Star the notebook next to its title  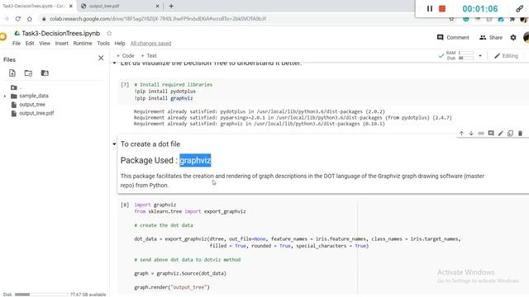coord(109,33)
